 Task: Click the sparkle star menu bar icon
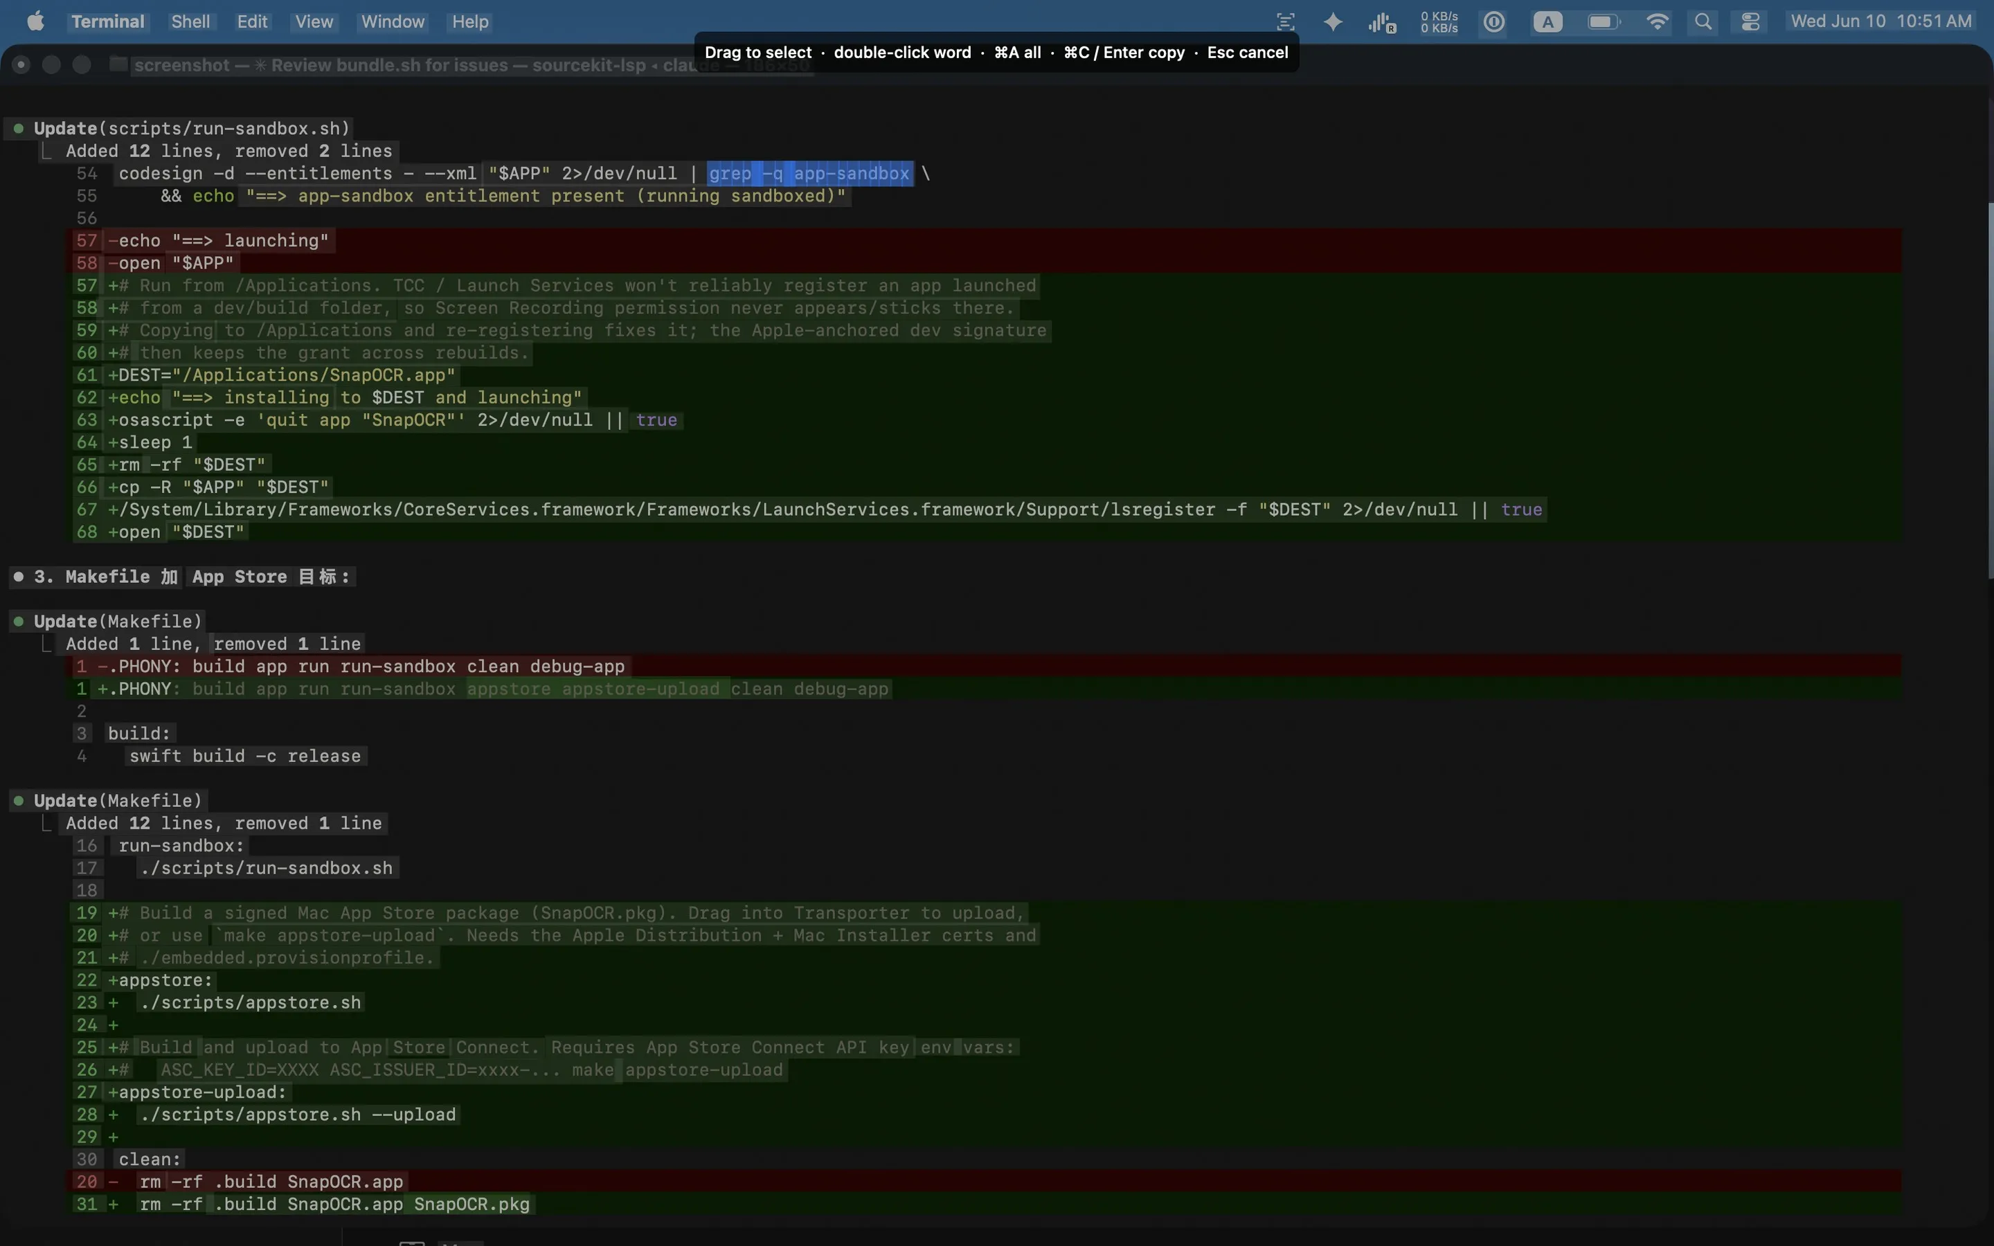coord(1332,21)
